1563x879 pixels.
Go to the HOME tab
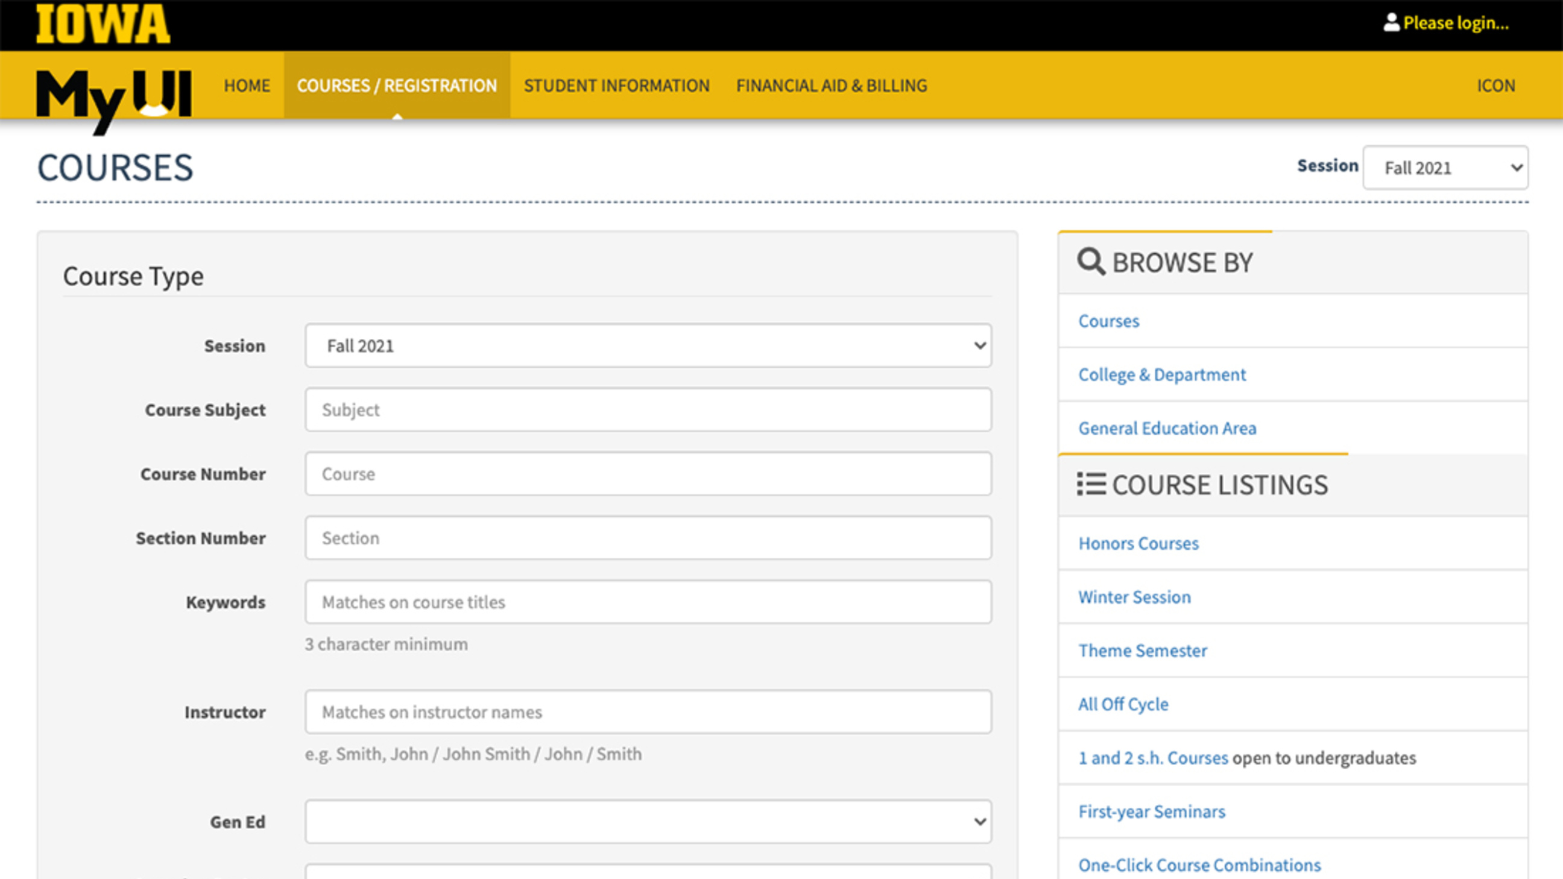click(x=247, y=86)
